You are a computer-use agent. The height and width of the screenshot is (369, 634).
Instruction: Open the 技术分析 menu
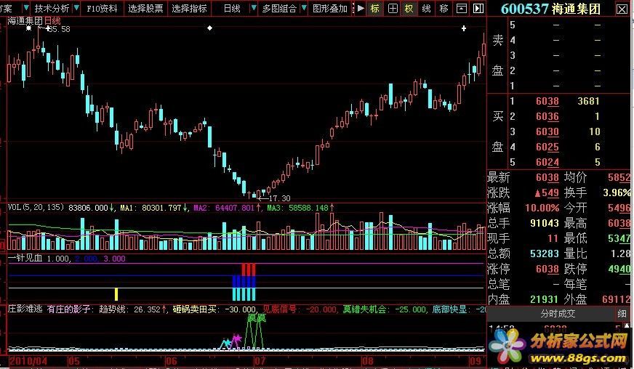point(52,8)
